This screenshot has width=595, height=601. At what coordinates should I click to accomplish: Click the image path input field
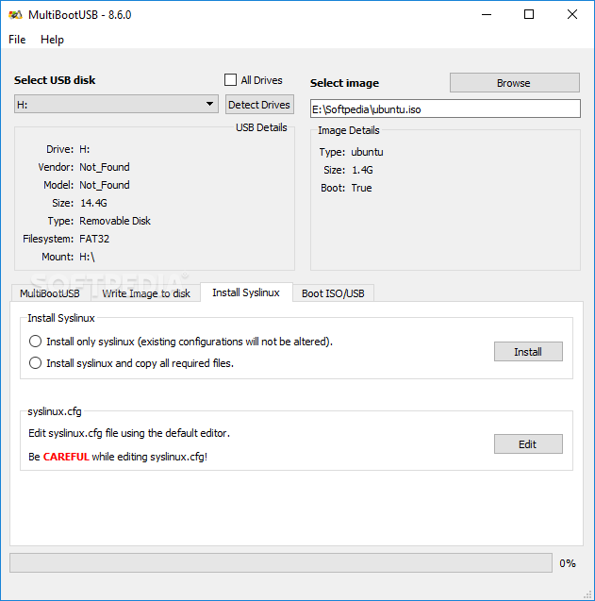point(445,109)
